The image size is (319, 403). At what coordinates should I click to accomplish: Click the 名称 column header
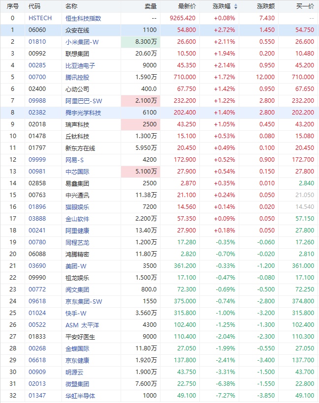(71, 6)
